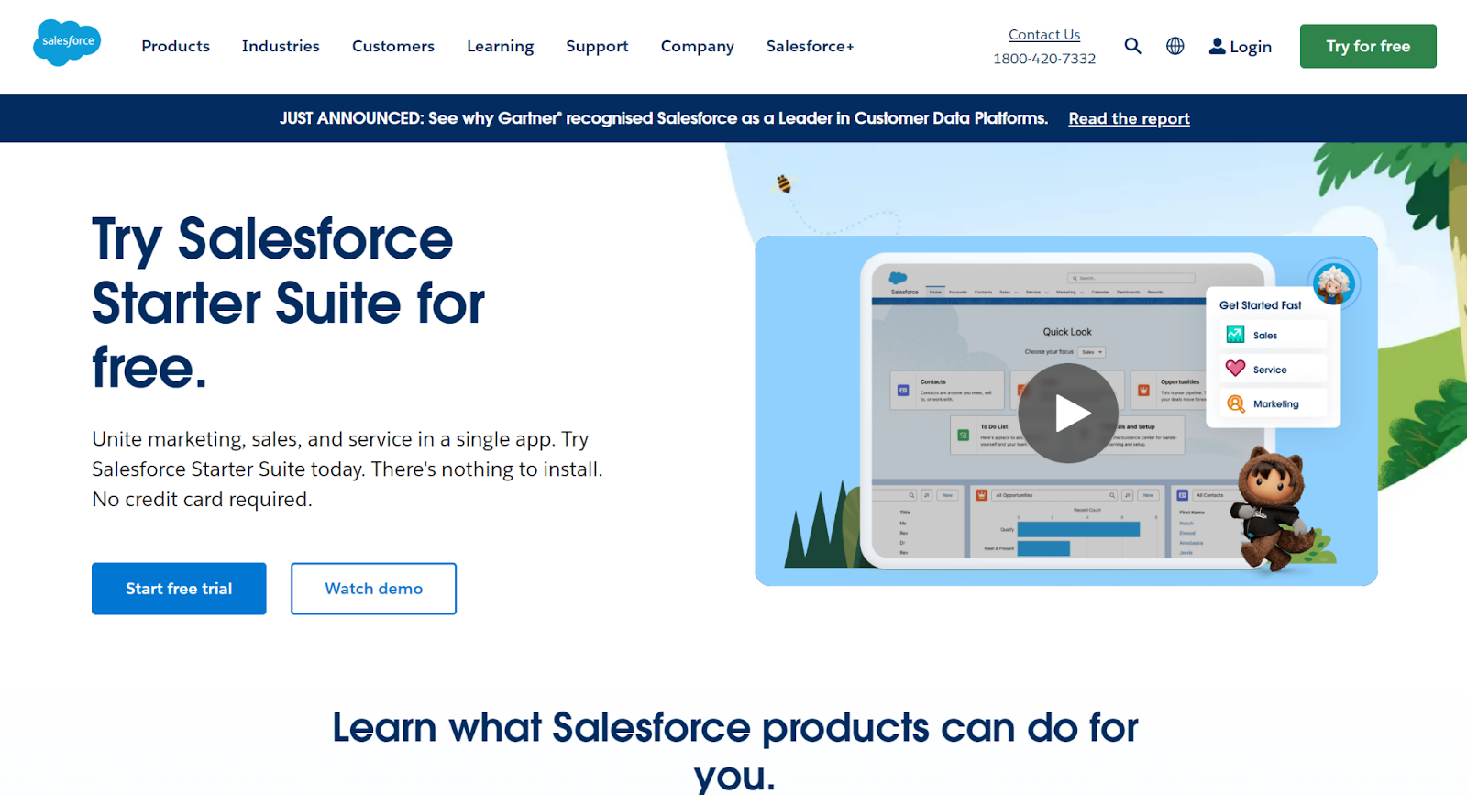Screen dimensions: 1467x795
Task: Click the Login person icon
Action: click(x=1217, y=46)
